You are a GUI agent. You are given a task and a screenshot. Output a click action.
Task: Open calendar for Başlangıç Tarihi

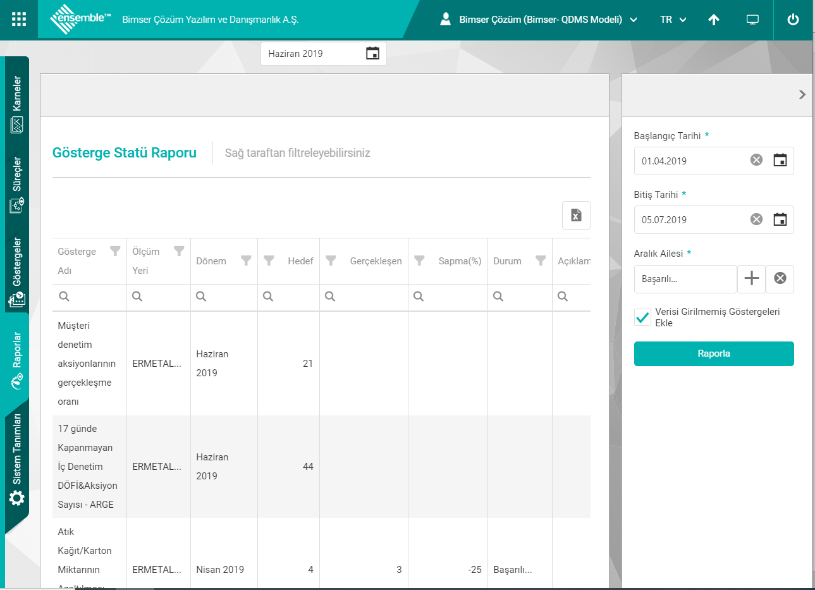(780, 161)
